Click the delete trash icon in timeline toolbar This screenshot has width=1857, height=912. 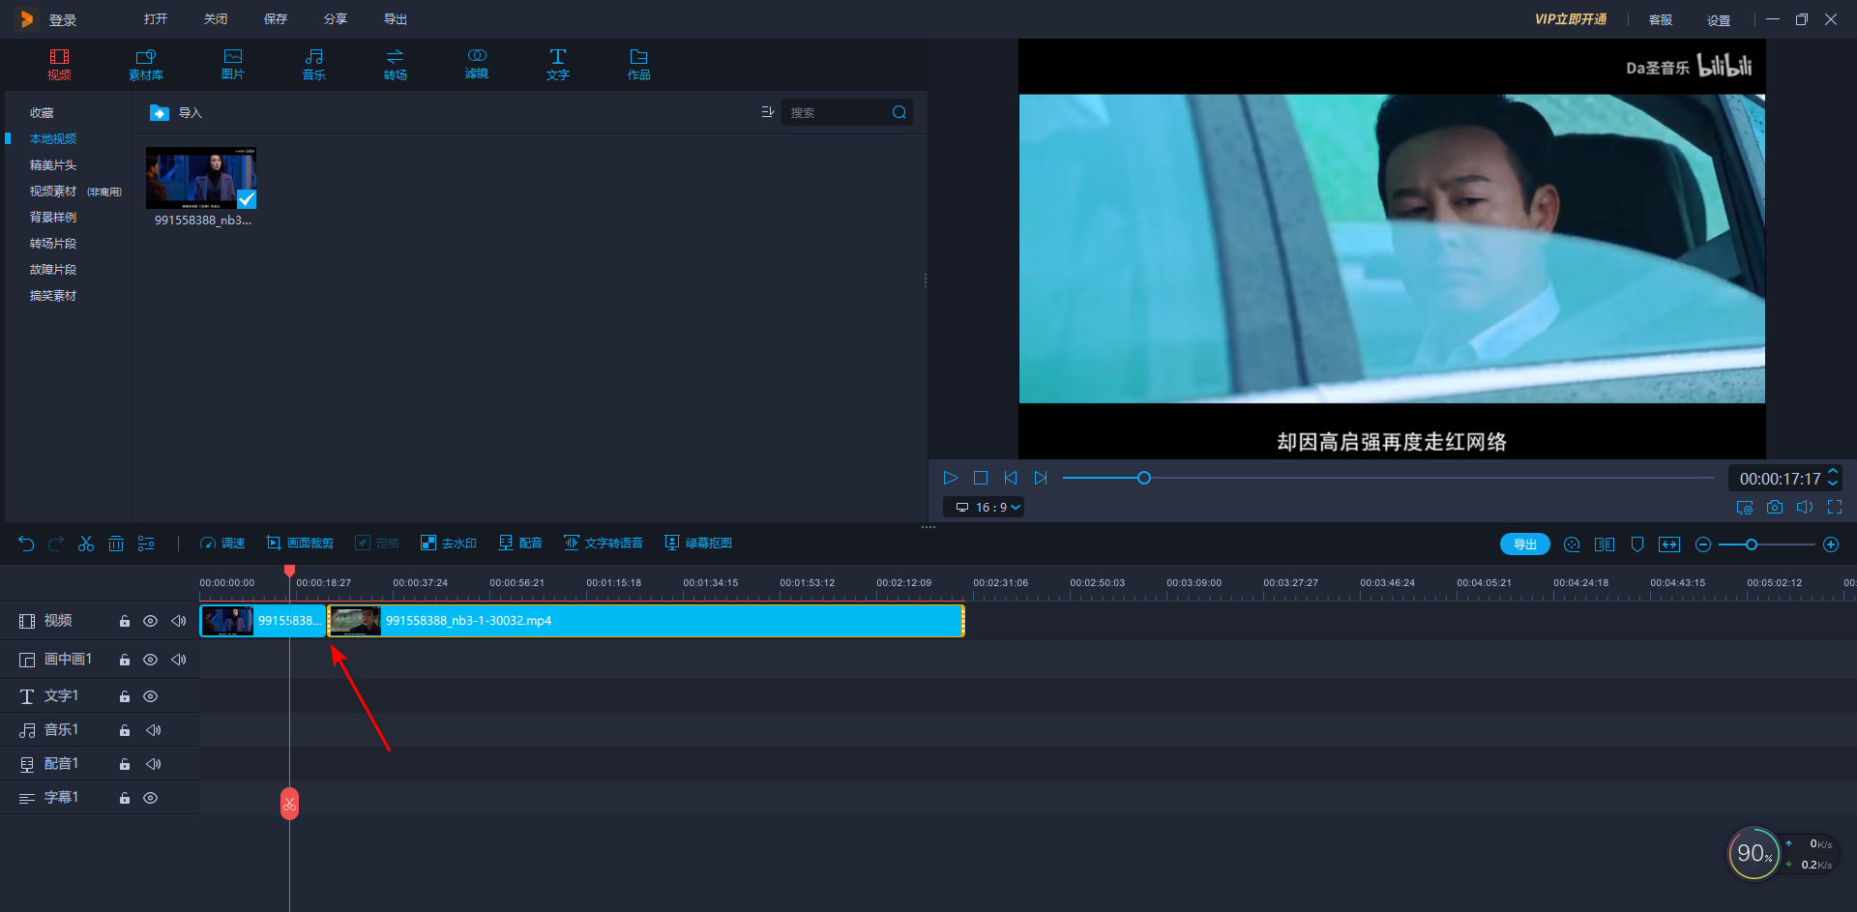coord(116,544)
